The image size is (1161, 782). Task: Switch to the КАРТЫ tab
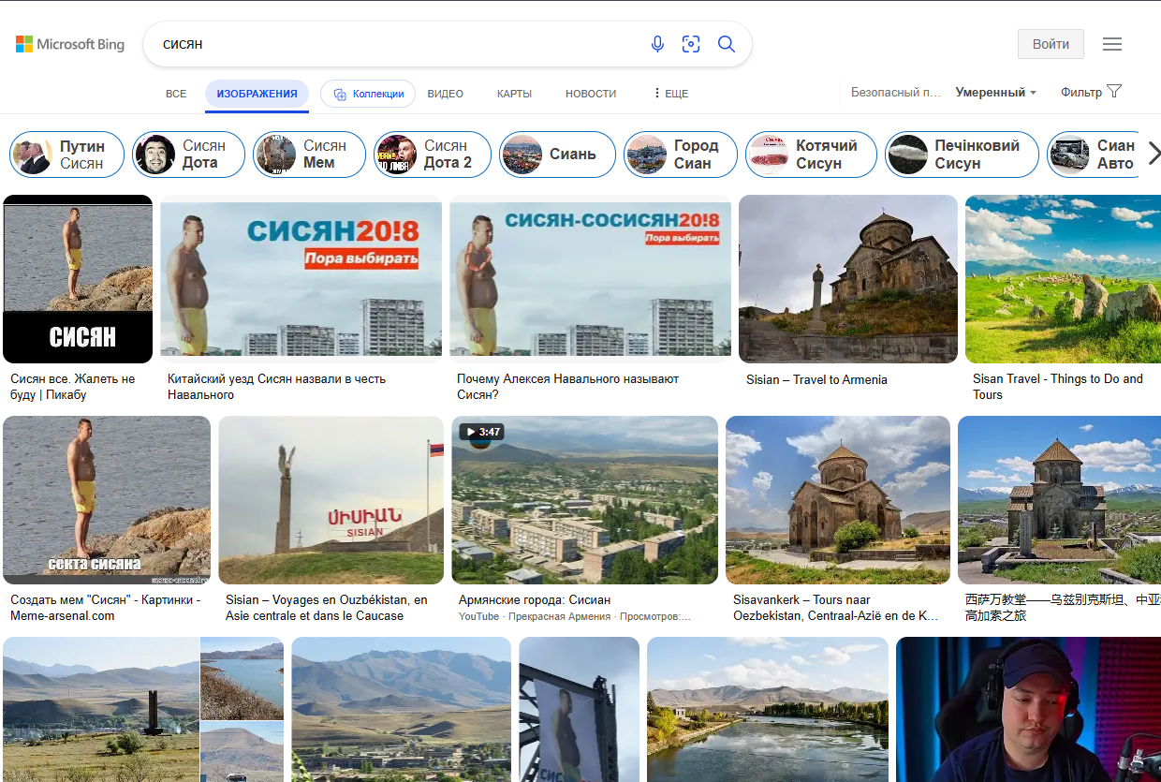click(x=514, y=94)
